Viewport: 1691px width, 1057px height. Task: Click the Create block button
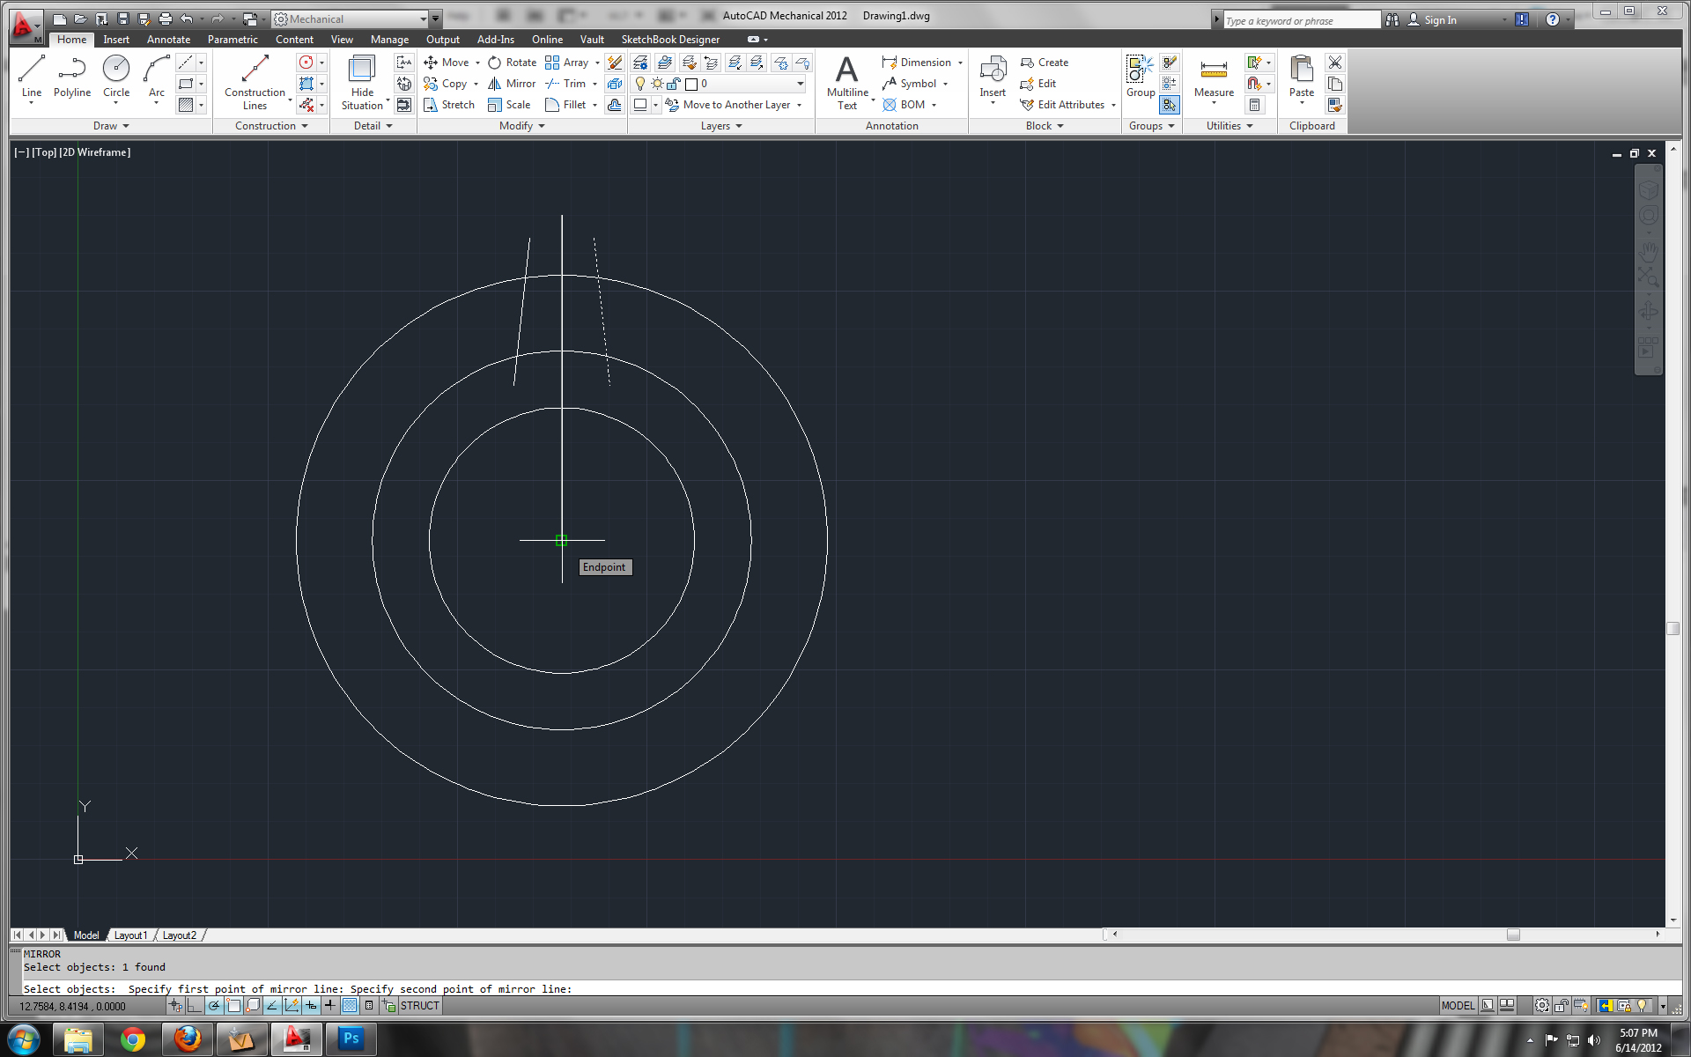(1045, 63)
